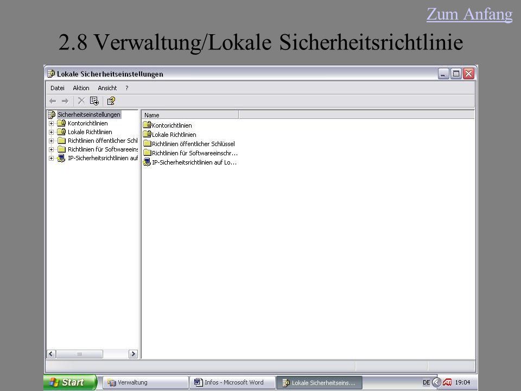This screenshot has width=521, height=391.
Task: Click the Export list toolbar icon
Action: [94, 101]
